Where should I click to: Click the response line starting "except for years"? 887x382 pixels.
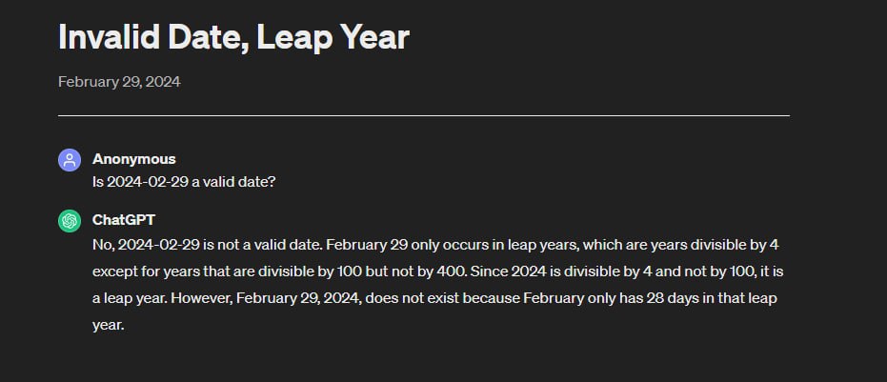pyautogui.click(x=437, y=271)
